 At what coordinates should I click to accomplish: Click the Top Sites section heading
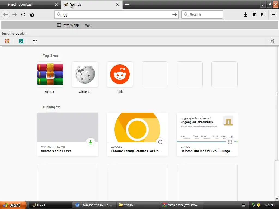pos(50,56)
